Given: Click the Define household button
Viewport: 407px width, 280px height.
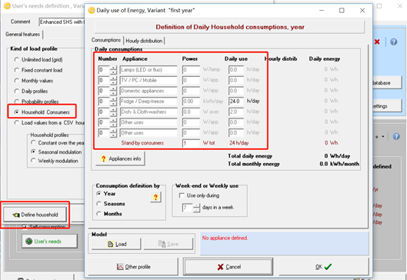Looking at the screenshot, I should (35, 215).
